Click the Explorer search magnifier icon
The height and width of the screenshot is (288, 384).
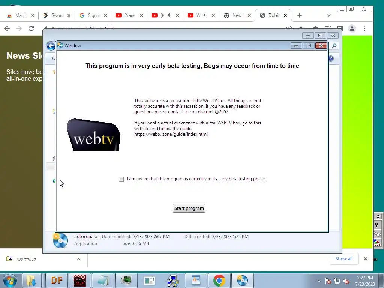pos(334,46)
